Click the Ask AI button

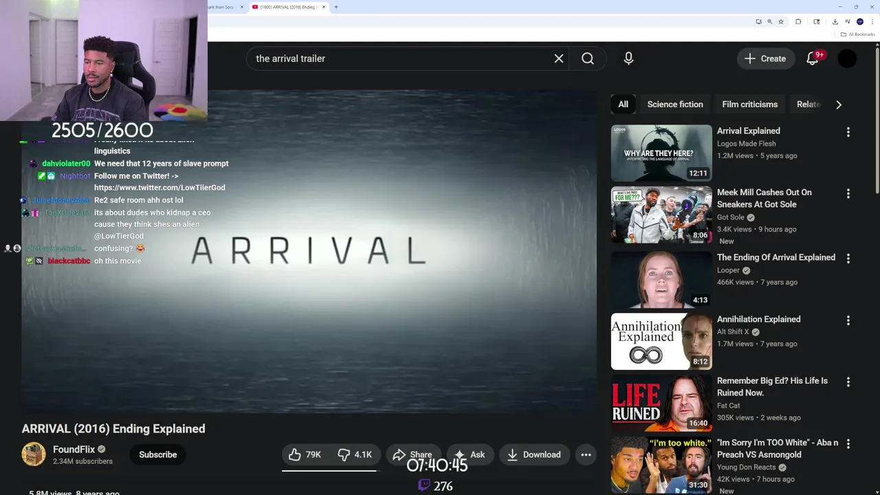tap(470, 454)
